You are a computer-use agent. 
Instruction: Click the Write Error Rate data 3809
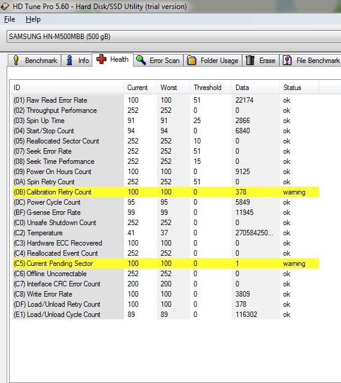coord(243,294)
